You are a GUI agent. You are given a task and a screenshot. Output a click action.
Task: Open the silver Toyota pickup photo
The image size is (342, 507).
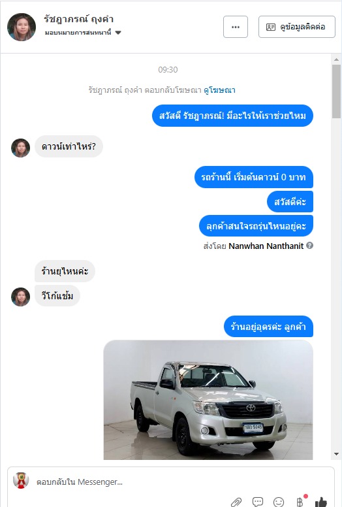[x=208, y=400]
